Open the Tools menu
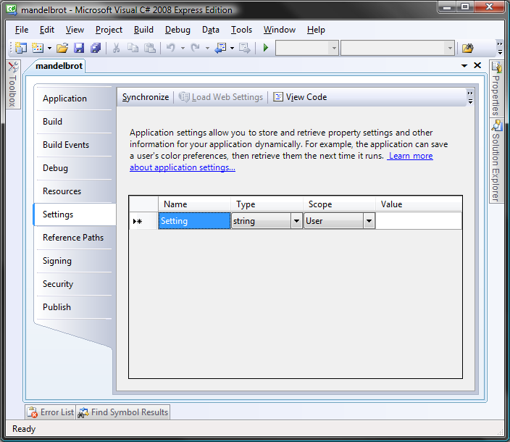The height and width of the screenshot is (442, 510). click(x=242, y=30)
